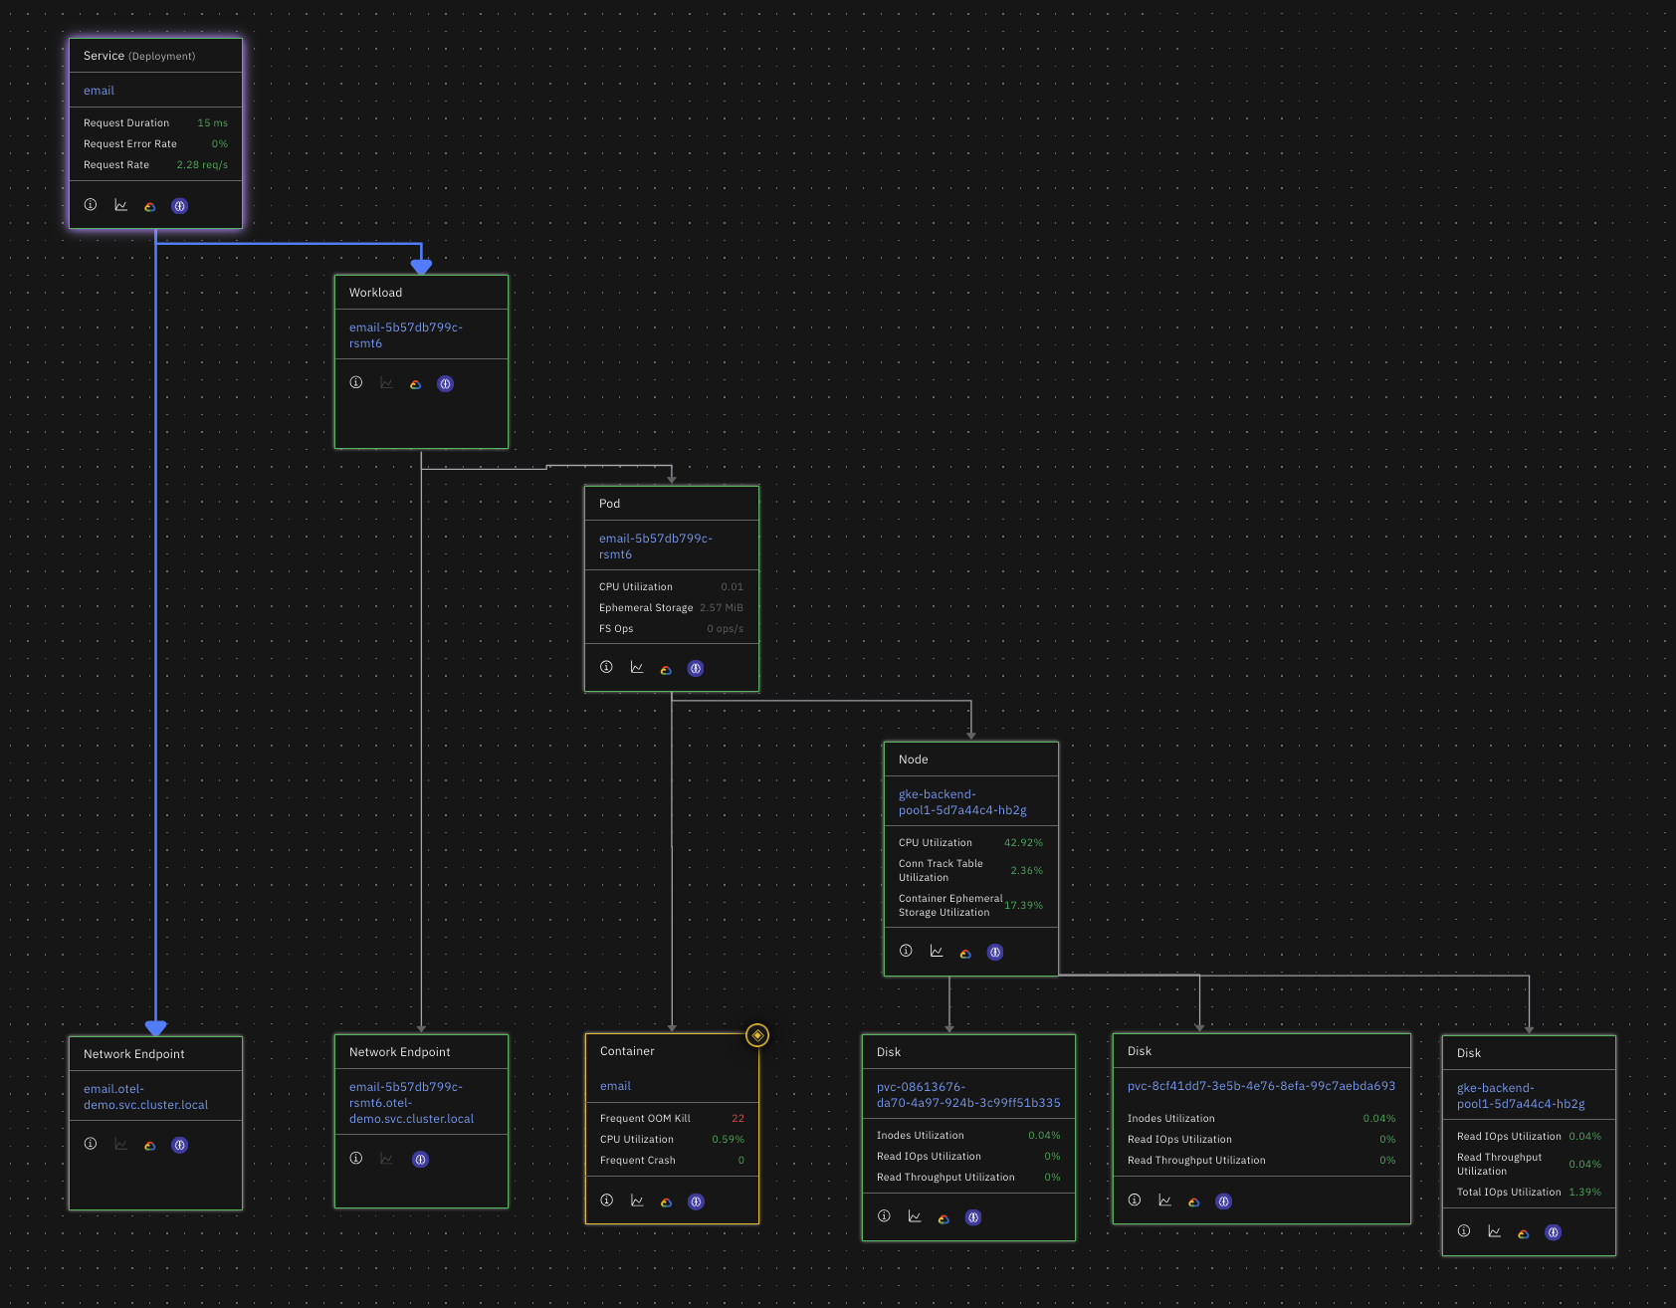Click purple brain icon on the Container card
1676x1308 pixels.
pyautogui.click(x=697, y=1202)
